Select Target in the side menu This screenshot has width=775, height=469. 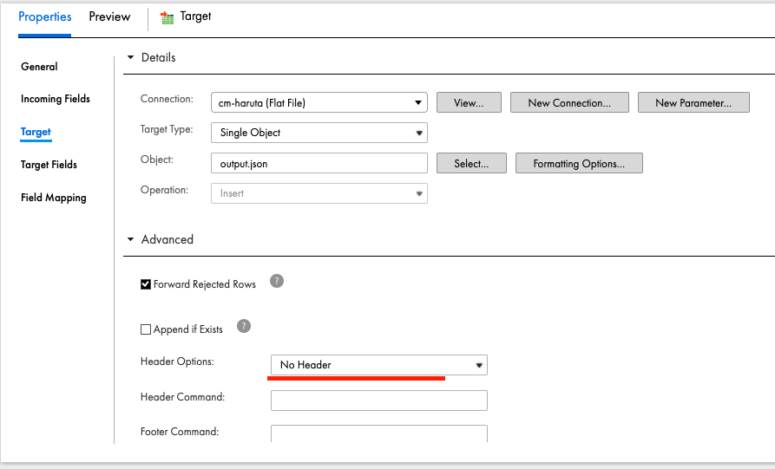pos(36,132)
